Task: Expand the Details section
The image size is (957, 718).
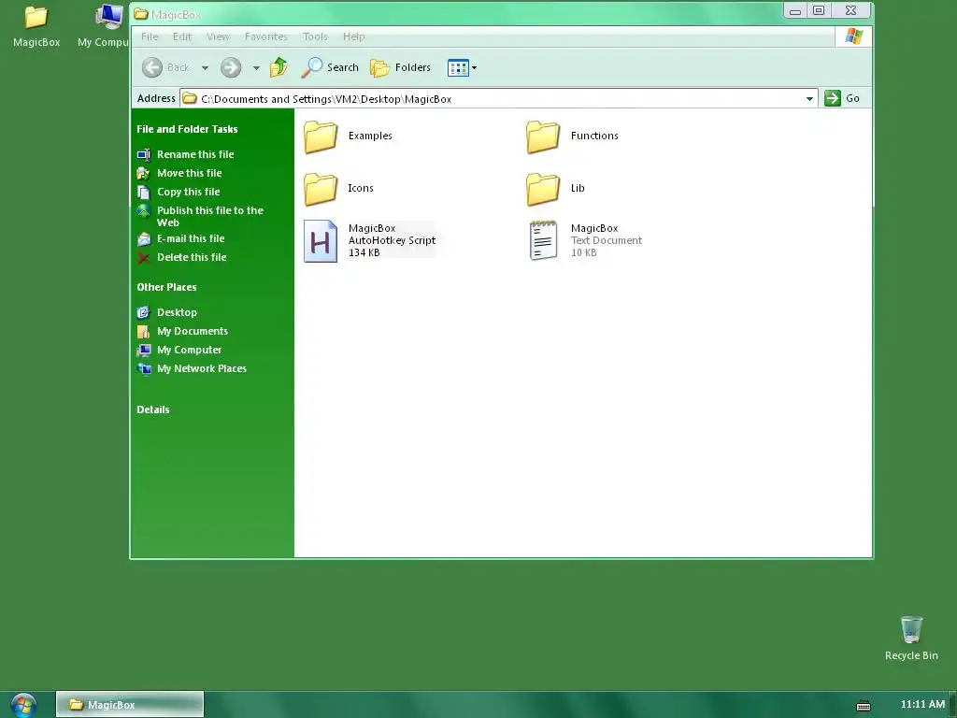Action: click(x=153, y=409)
